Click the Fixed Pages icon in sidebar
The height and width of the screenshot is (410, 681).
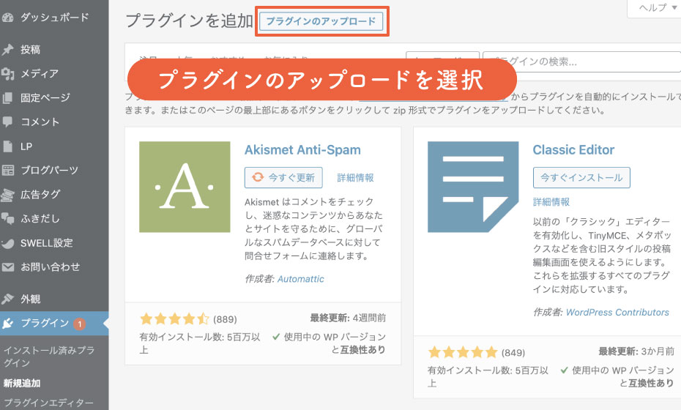[x=9, y=98]
